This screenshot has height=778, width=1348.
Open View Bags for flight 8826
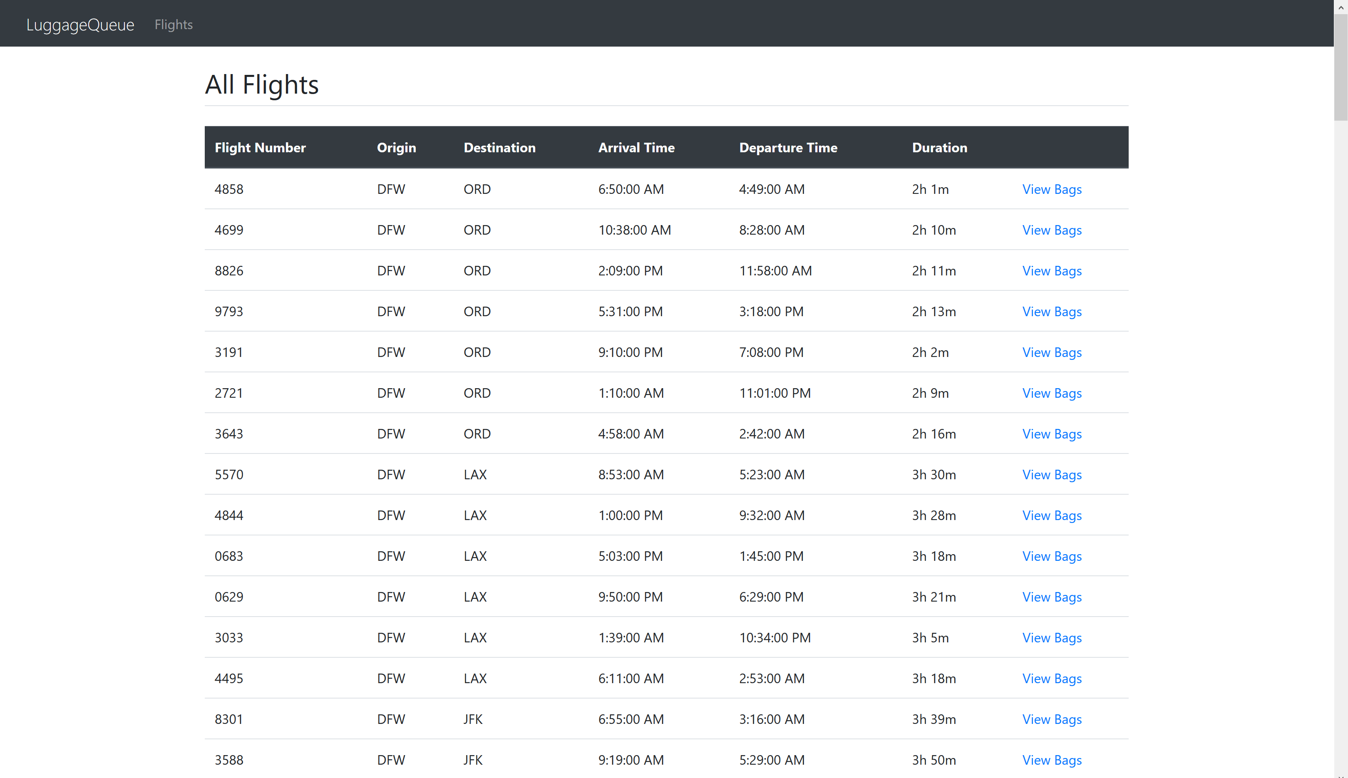[1051, 271]
